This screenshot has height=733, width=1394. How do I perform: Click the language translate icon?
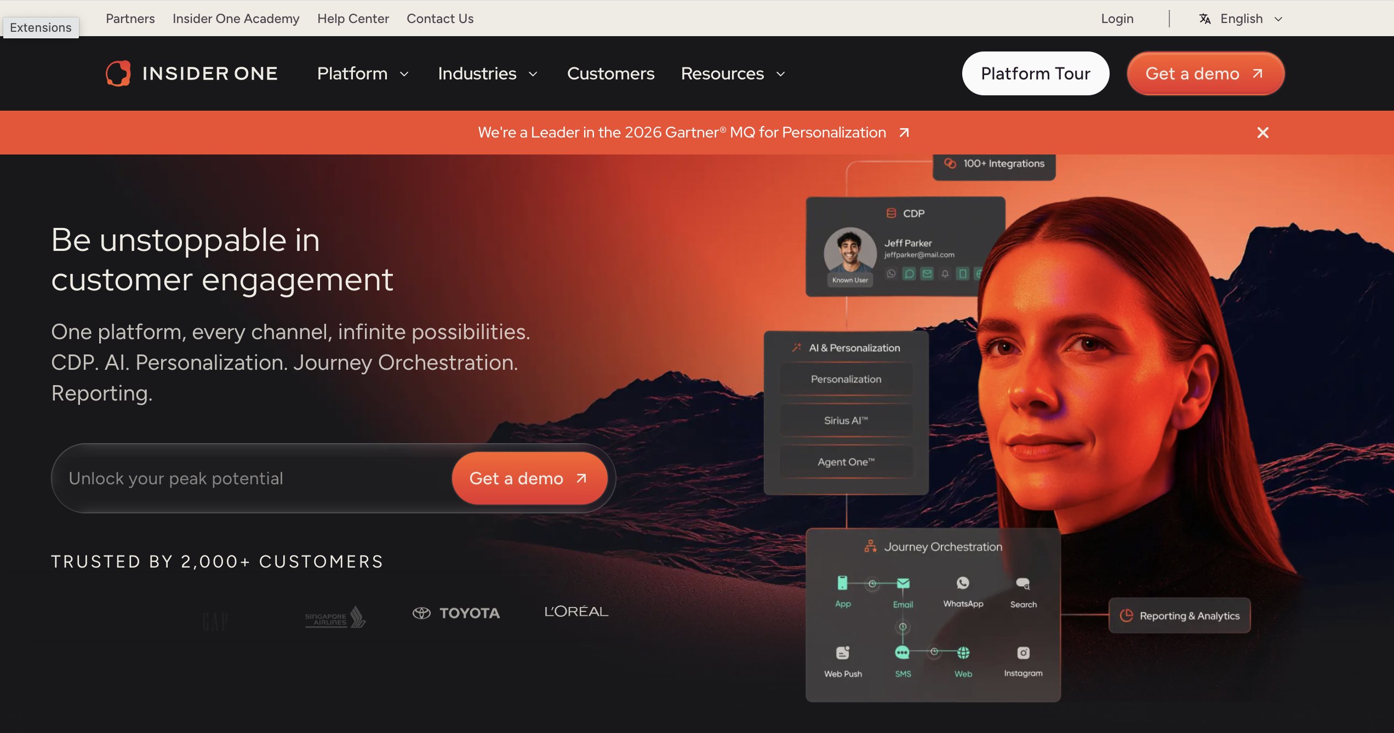tap(1204, 19)
